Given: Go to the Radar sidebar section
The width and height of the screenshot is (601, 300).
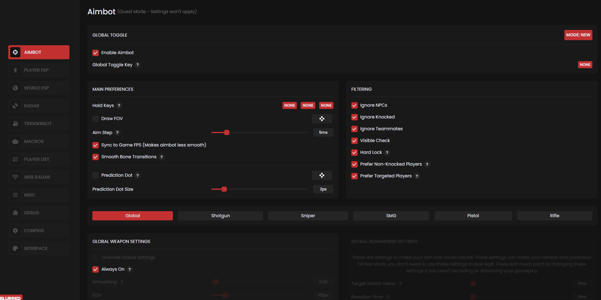Looking at the screenshot, I should [x=39, y=106].
